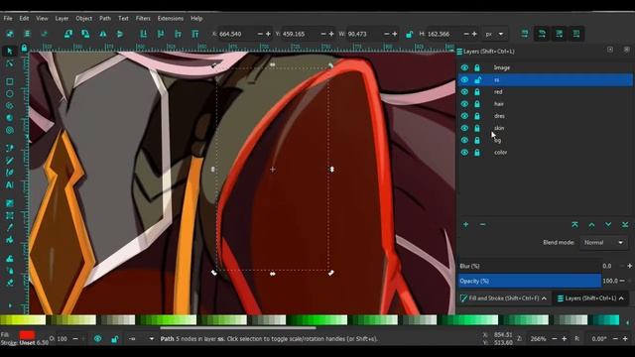Decrease zoom with minus button
The height and width of the screenshot is (357, 635).
554,339
